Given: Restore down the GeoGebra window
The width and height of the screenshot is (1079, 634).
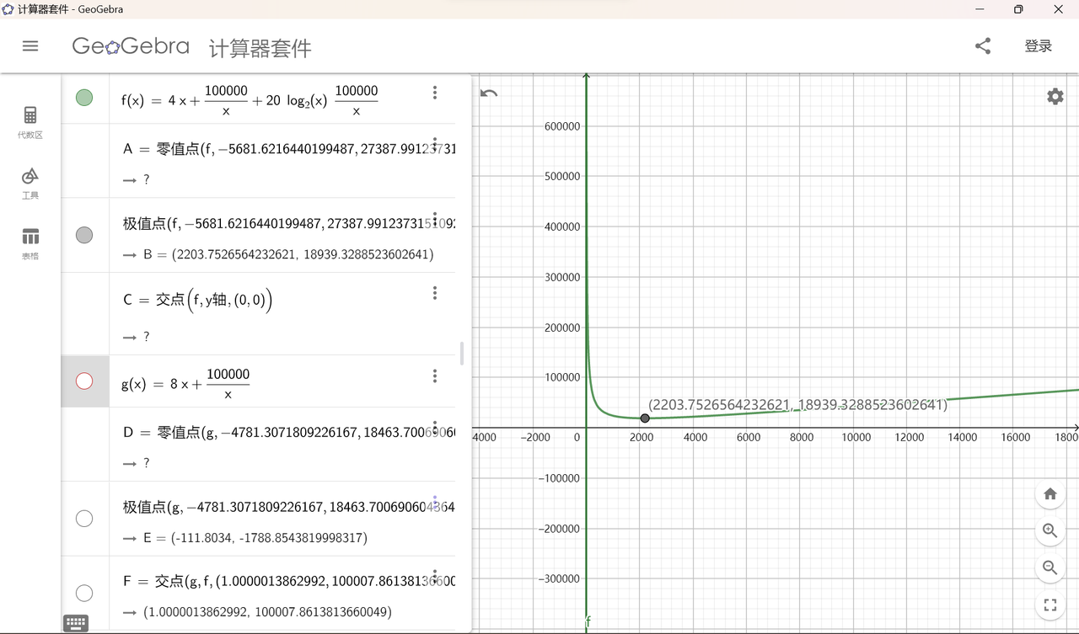Looking at the screenshot, I should [x=1019, y=9].
